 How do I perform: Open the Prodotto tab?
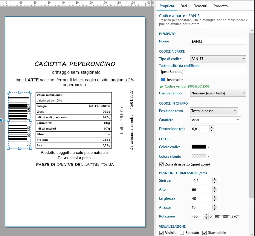[x=221, y=6]
